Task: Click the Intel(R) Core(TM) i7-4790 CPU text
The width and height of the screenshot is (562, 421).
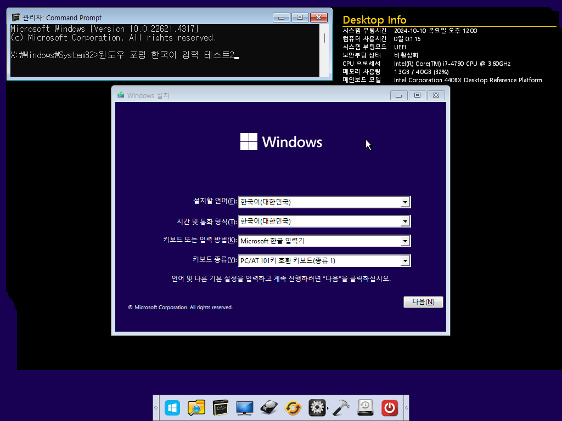Action: coord(452,64)
